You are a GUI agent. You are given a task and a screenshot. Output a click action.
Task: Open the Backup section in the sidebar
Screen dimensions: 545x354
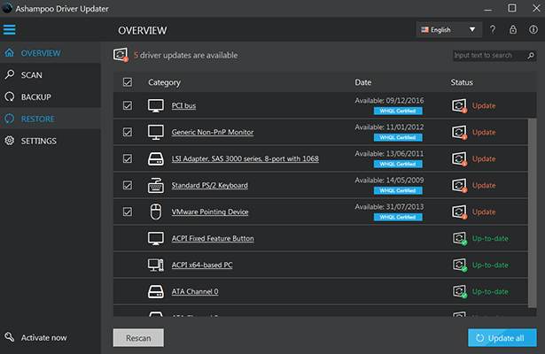coord(35,96)
